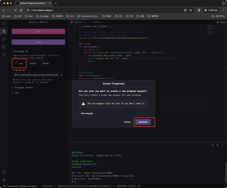Image resolution: width=227 pixels, height=188 pixels.
Task: Click the QR code icon in address bar
Action: [185, 10]
